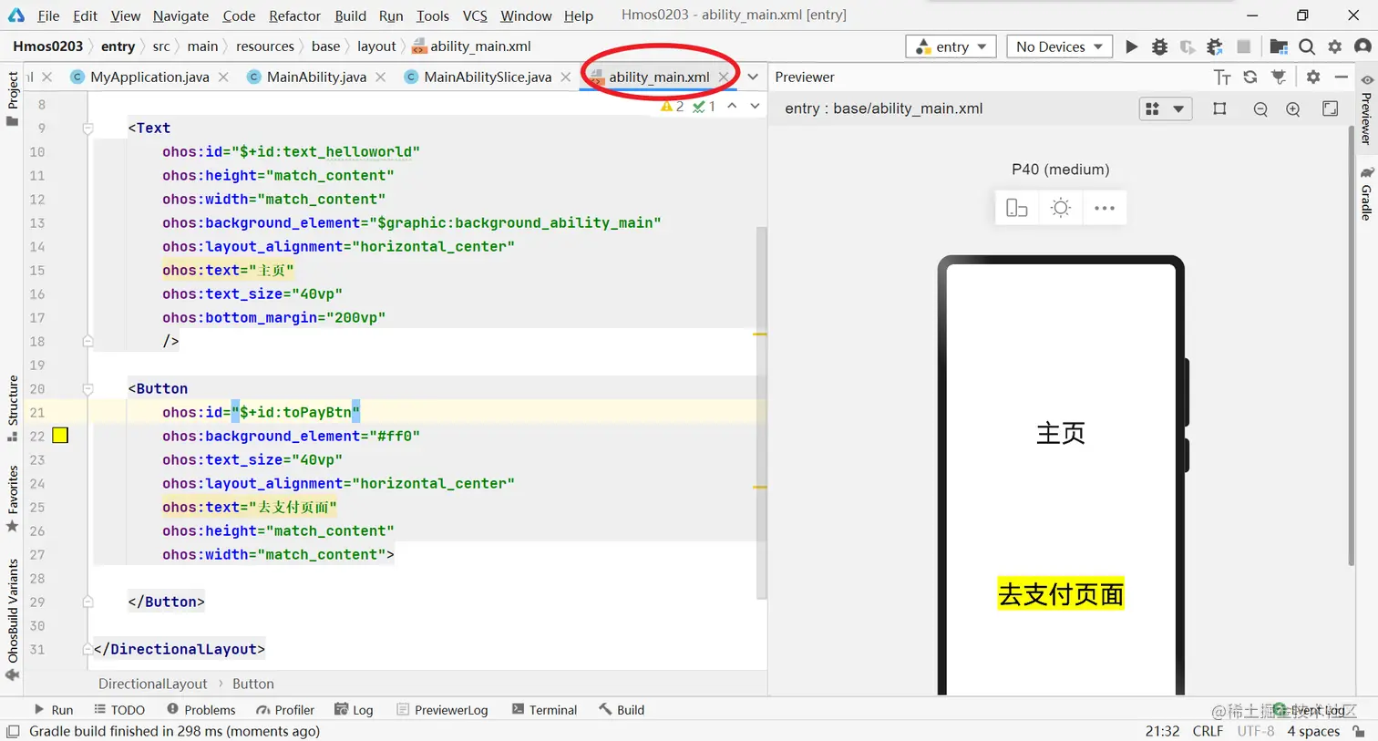Click the 4 spaces indent setting
Screen dimensions: 1378x741
click(1313, 731)
